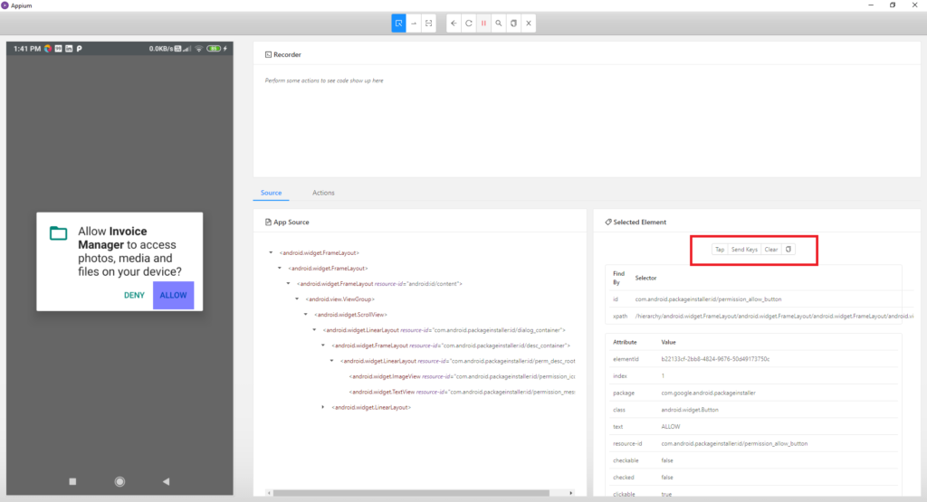Collapse the root android.widget.FrameLayout node
The width and height of the screenshot is (927, 502).
271,252
